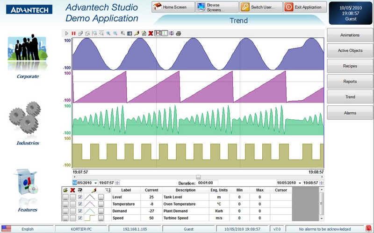
Task: Toggle the multiple sections display icon
Action: point(158,33)
